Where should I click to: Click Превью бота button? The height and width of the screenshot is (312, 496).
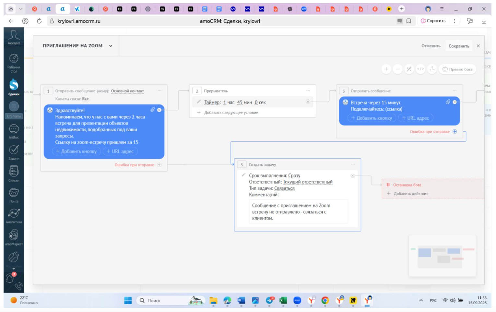tap(457, 69)
